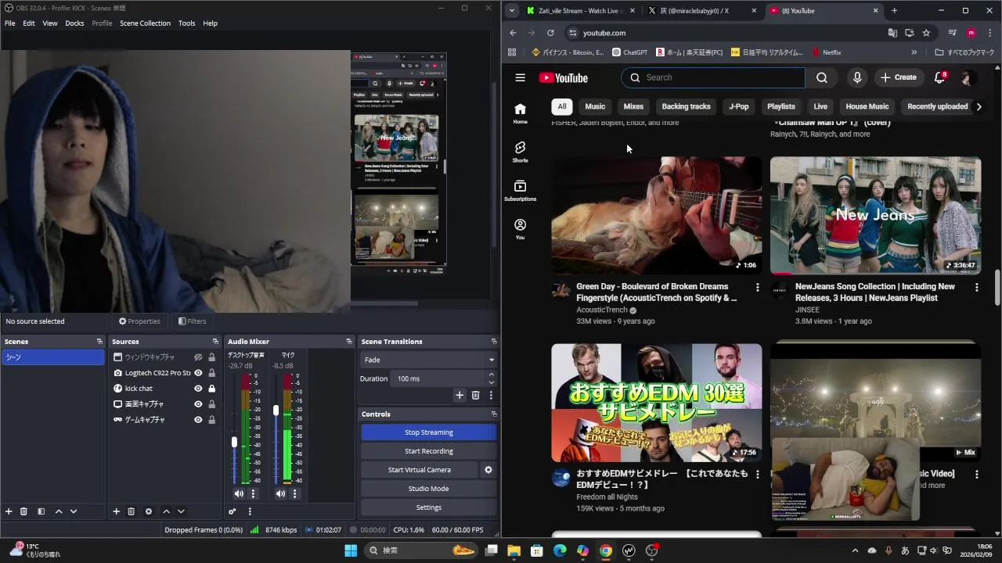Adjust デスクトップ音声 volume fader
Viewport: 1002px width, 563px height.
(234, 442)
